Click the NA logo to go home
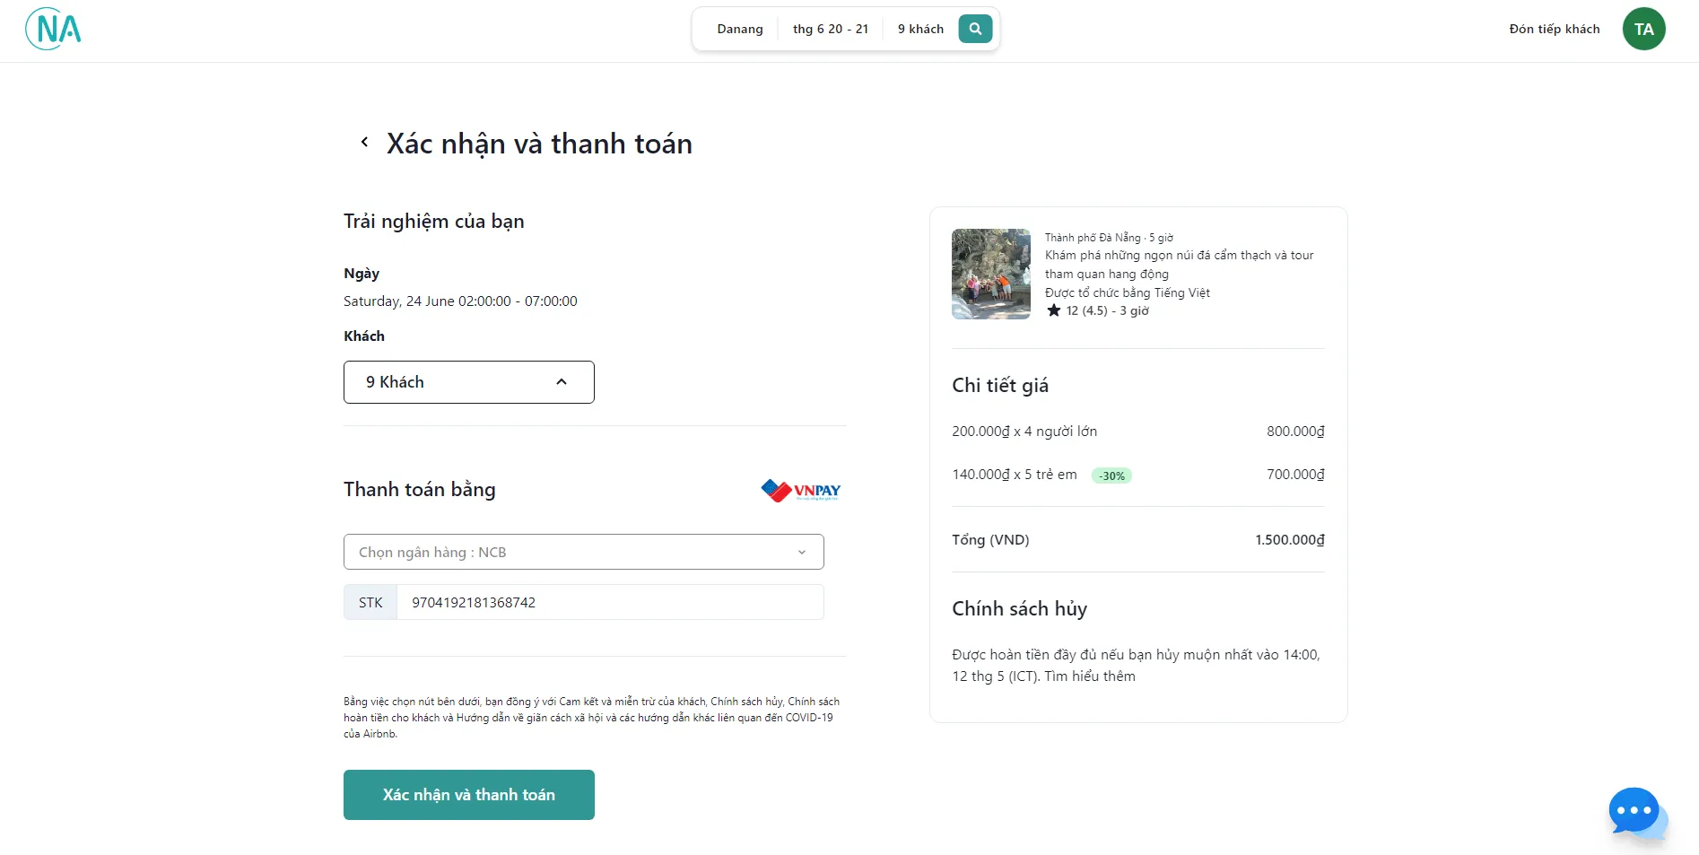The height and width of the screenshot is (855, 1699). click(x=54, y=29)
